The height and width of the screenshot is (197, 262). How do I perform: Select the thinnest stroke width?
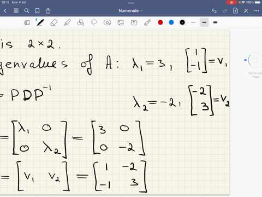[x=193, y=22]
